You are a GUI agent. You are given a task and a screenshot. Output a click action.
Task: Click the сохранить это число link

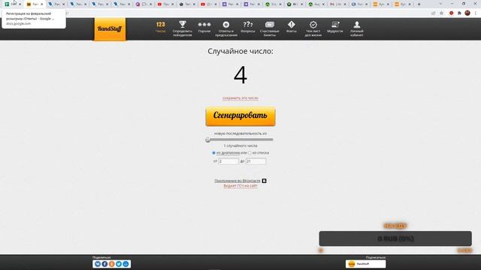tap(240, 98)
